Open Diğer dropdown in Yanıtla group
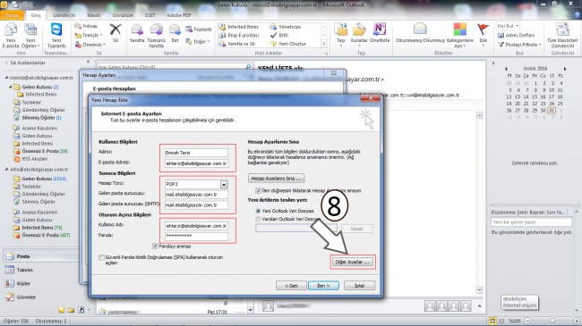Image resolution: width=582 pixels, height=326 pixels. (198, 41)
